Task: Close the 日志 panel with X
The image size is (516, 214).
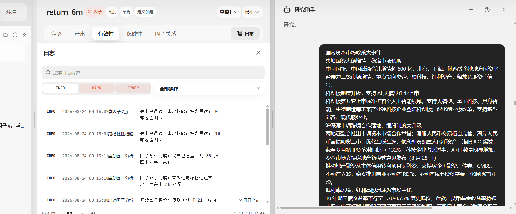Action: (x=258, y=53)
